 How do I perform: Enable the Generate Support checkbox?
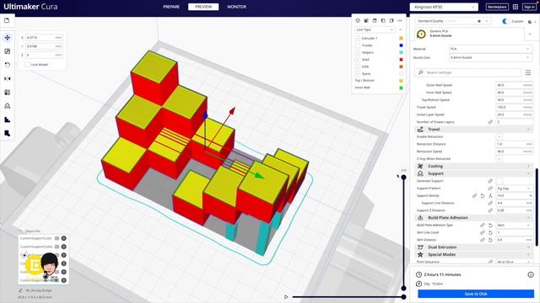tap(499, 181)
